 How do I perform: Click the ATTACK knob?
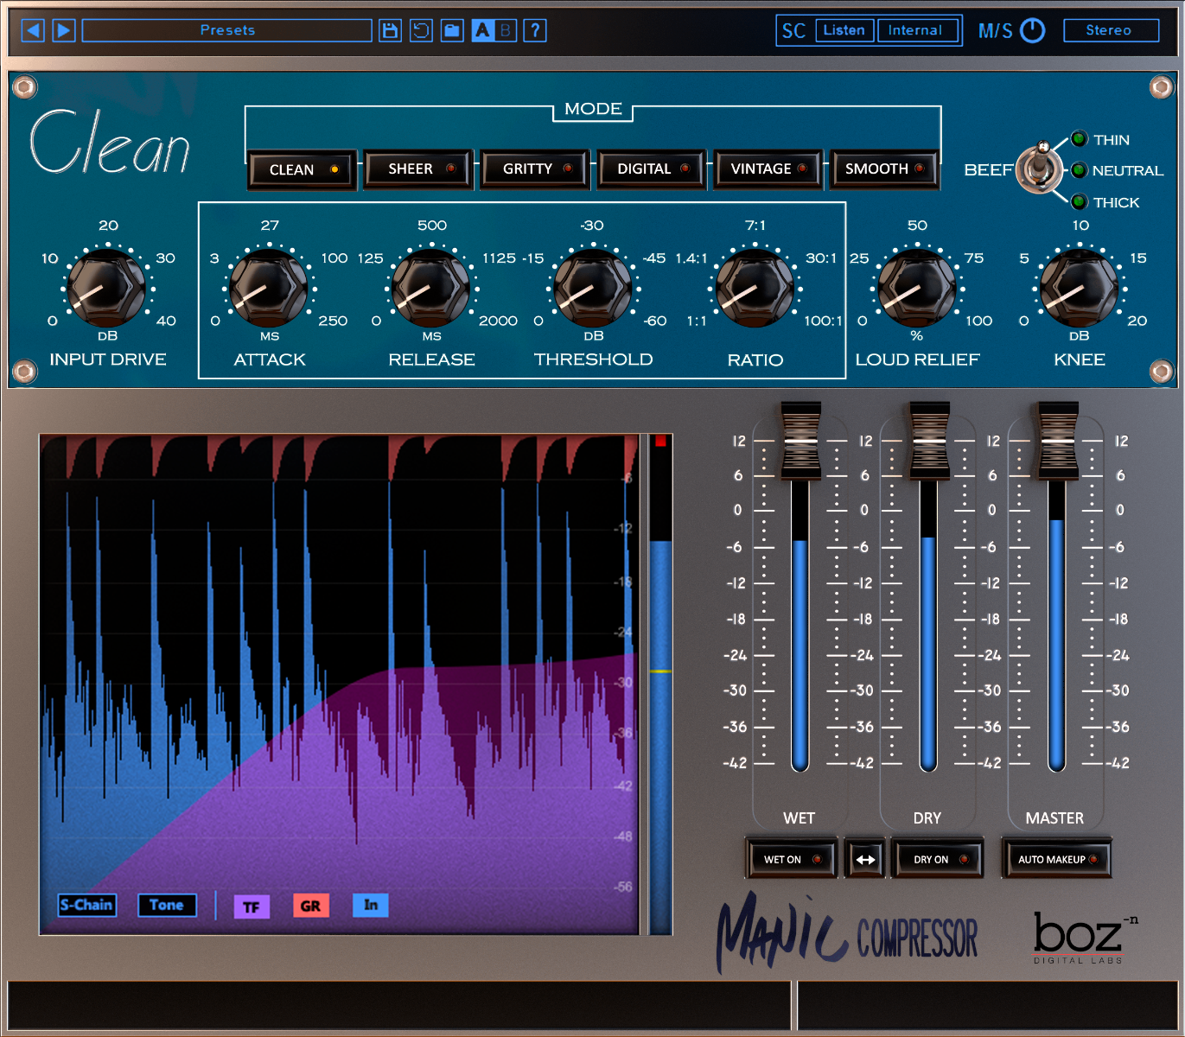click(x=270, y=287)
